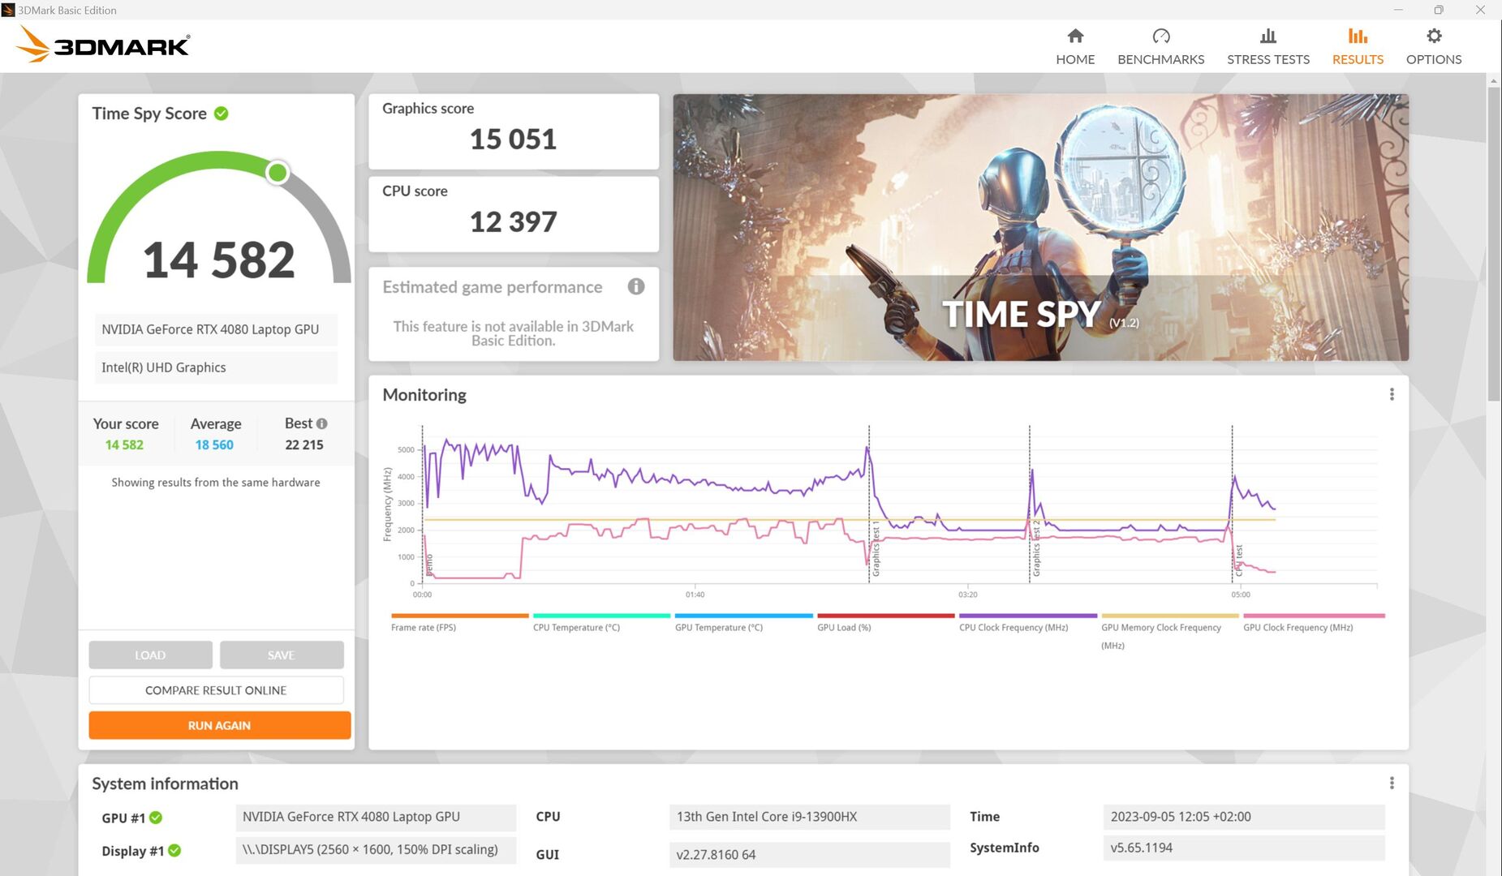Click the SAVE button

tap(282, 655)
